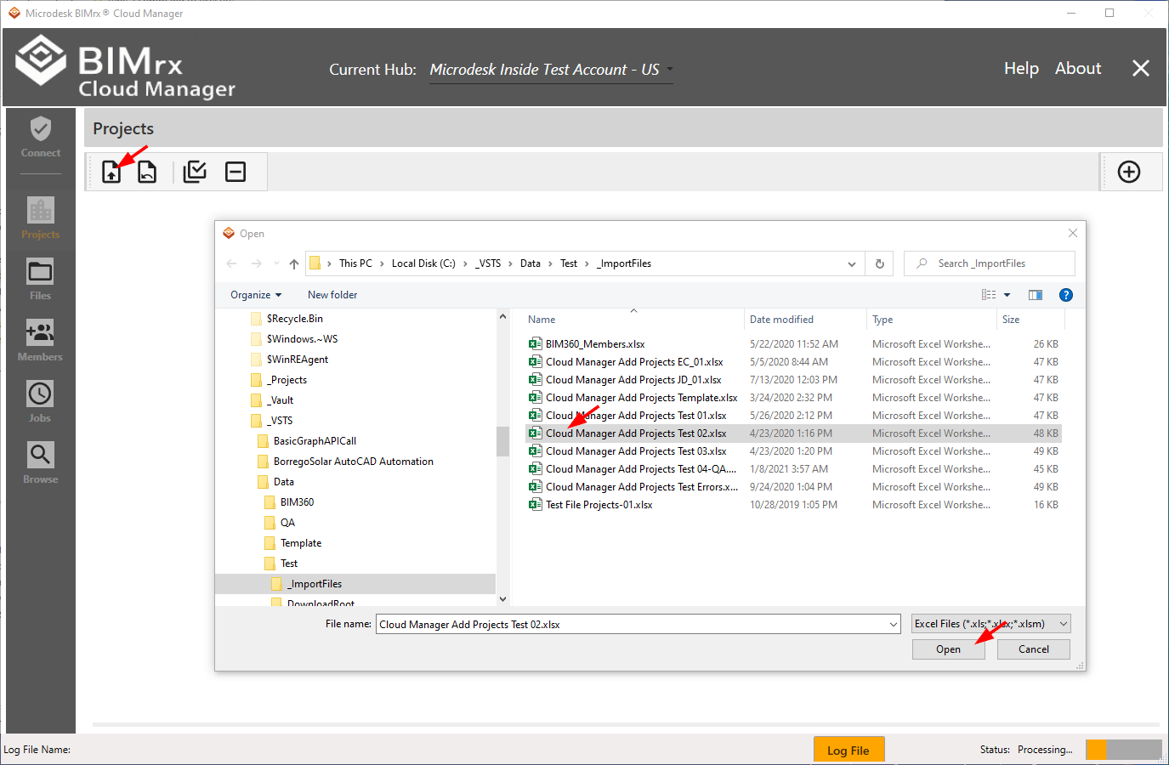Click the select all checkmark icon
Screen dimensions: 1169x765
(x=195, y=172)
